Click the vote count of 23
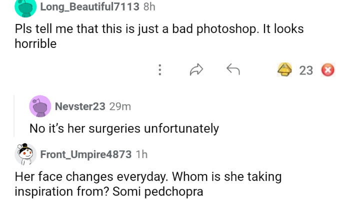The height and width of the screenshot is (209, 350). point(305,70)
